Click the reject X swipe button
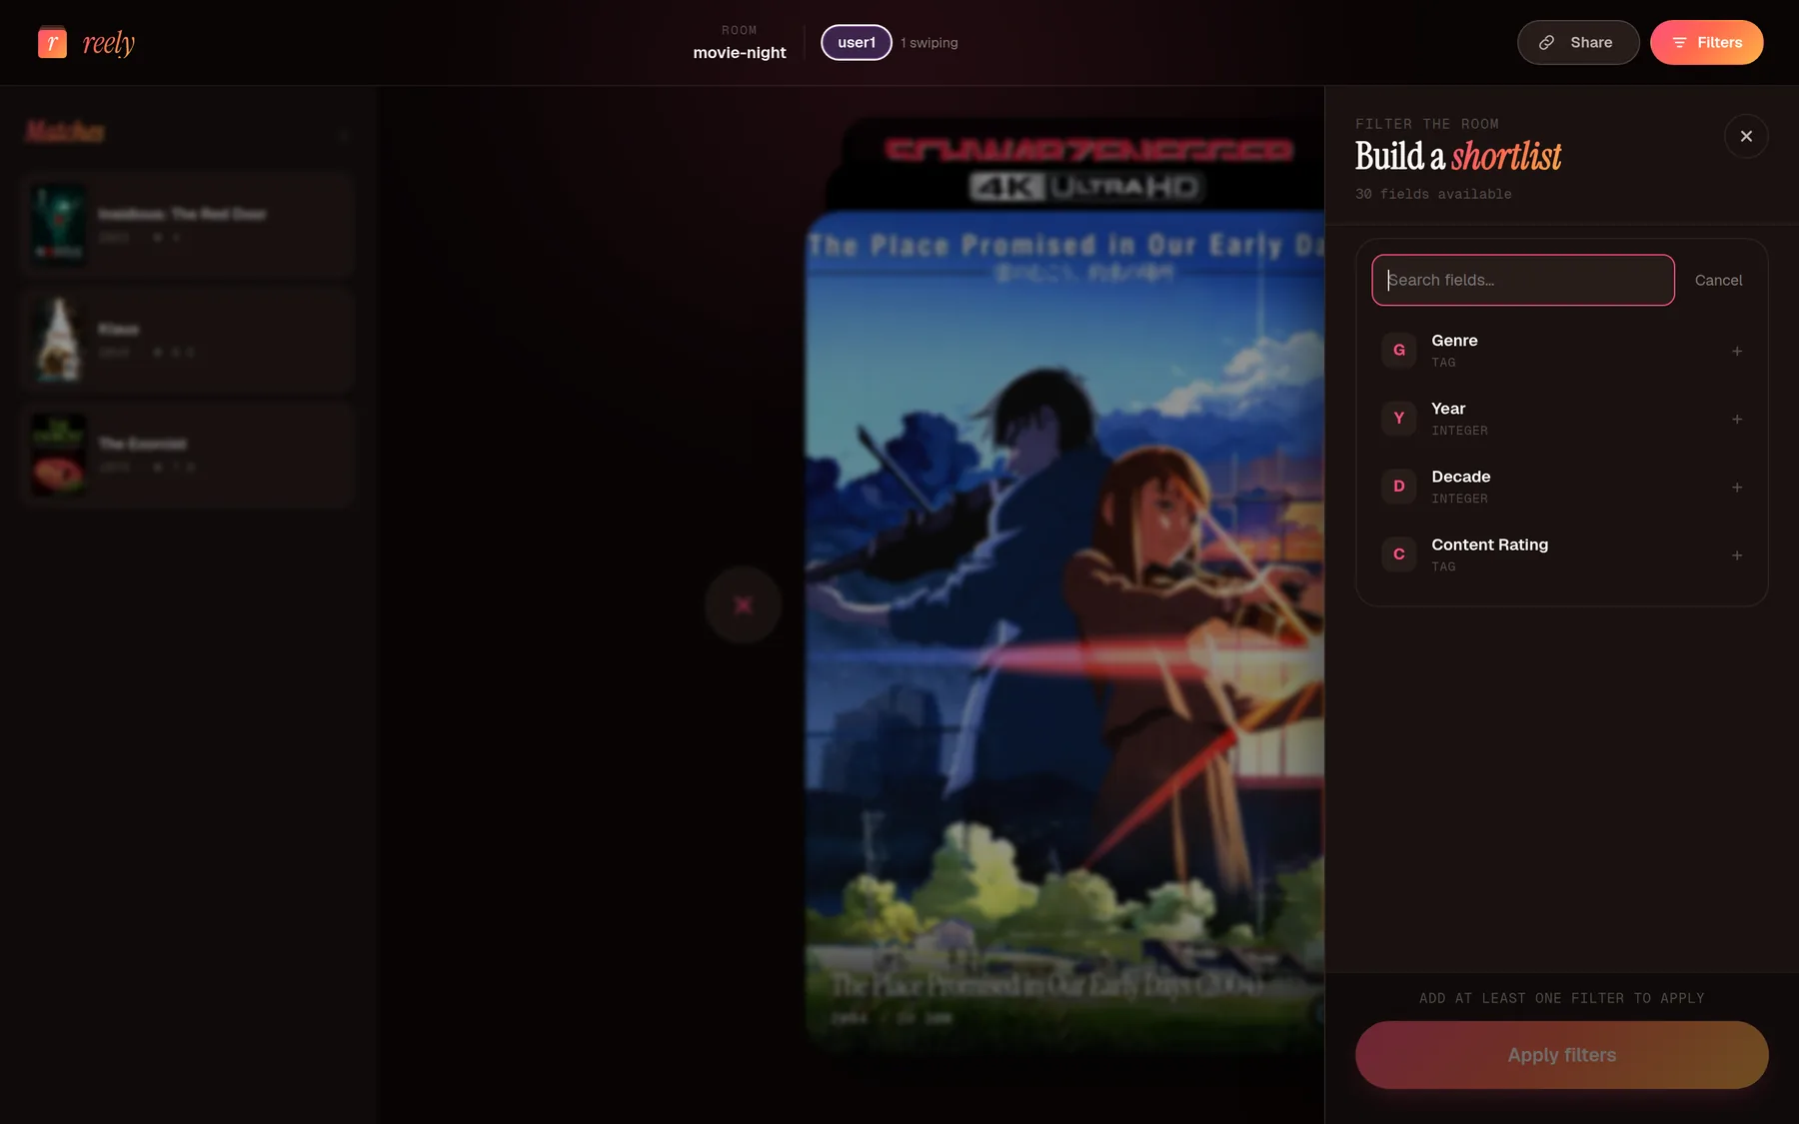This screenshot has width=1799, height=1124. [743, 604]
